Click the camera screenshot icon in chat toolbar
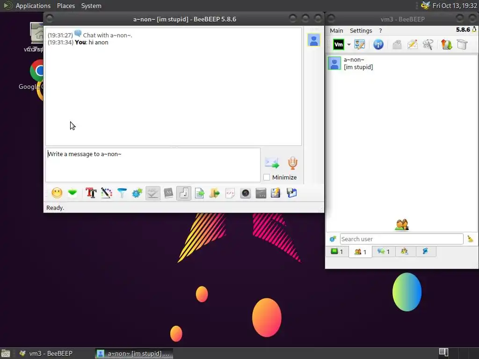This screenshot has width=479, height=359. point(245,193)
